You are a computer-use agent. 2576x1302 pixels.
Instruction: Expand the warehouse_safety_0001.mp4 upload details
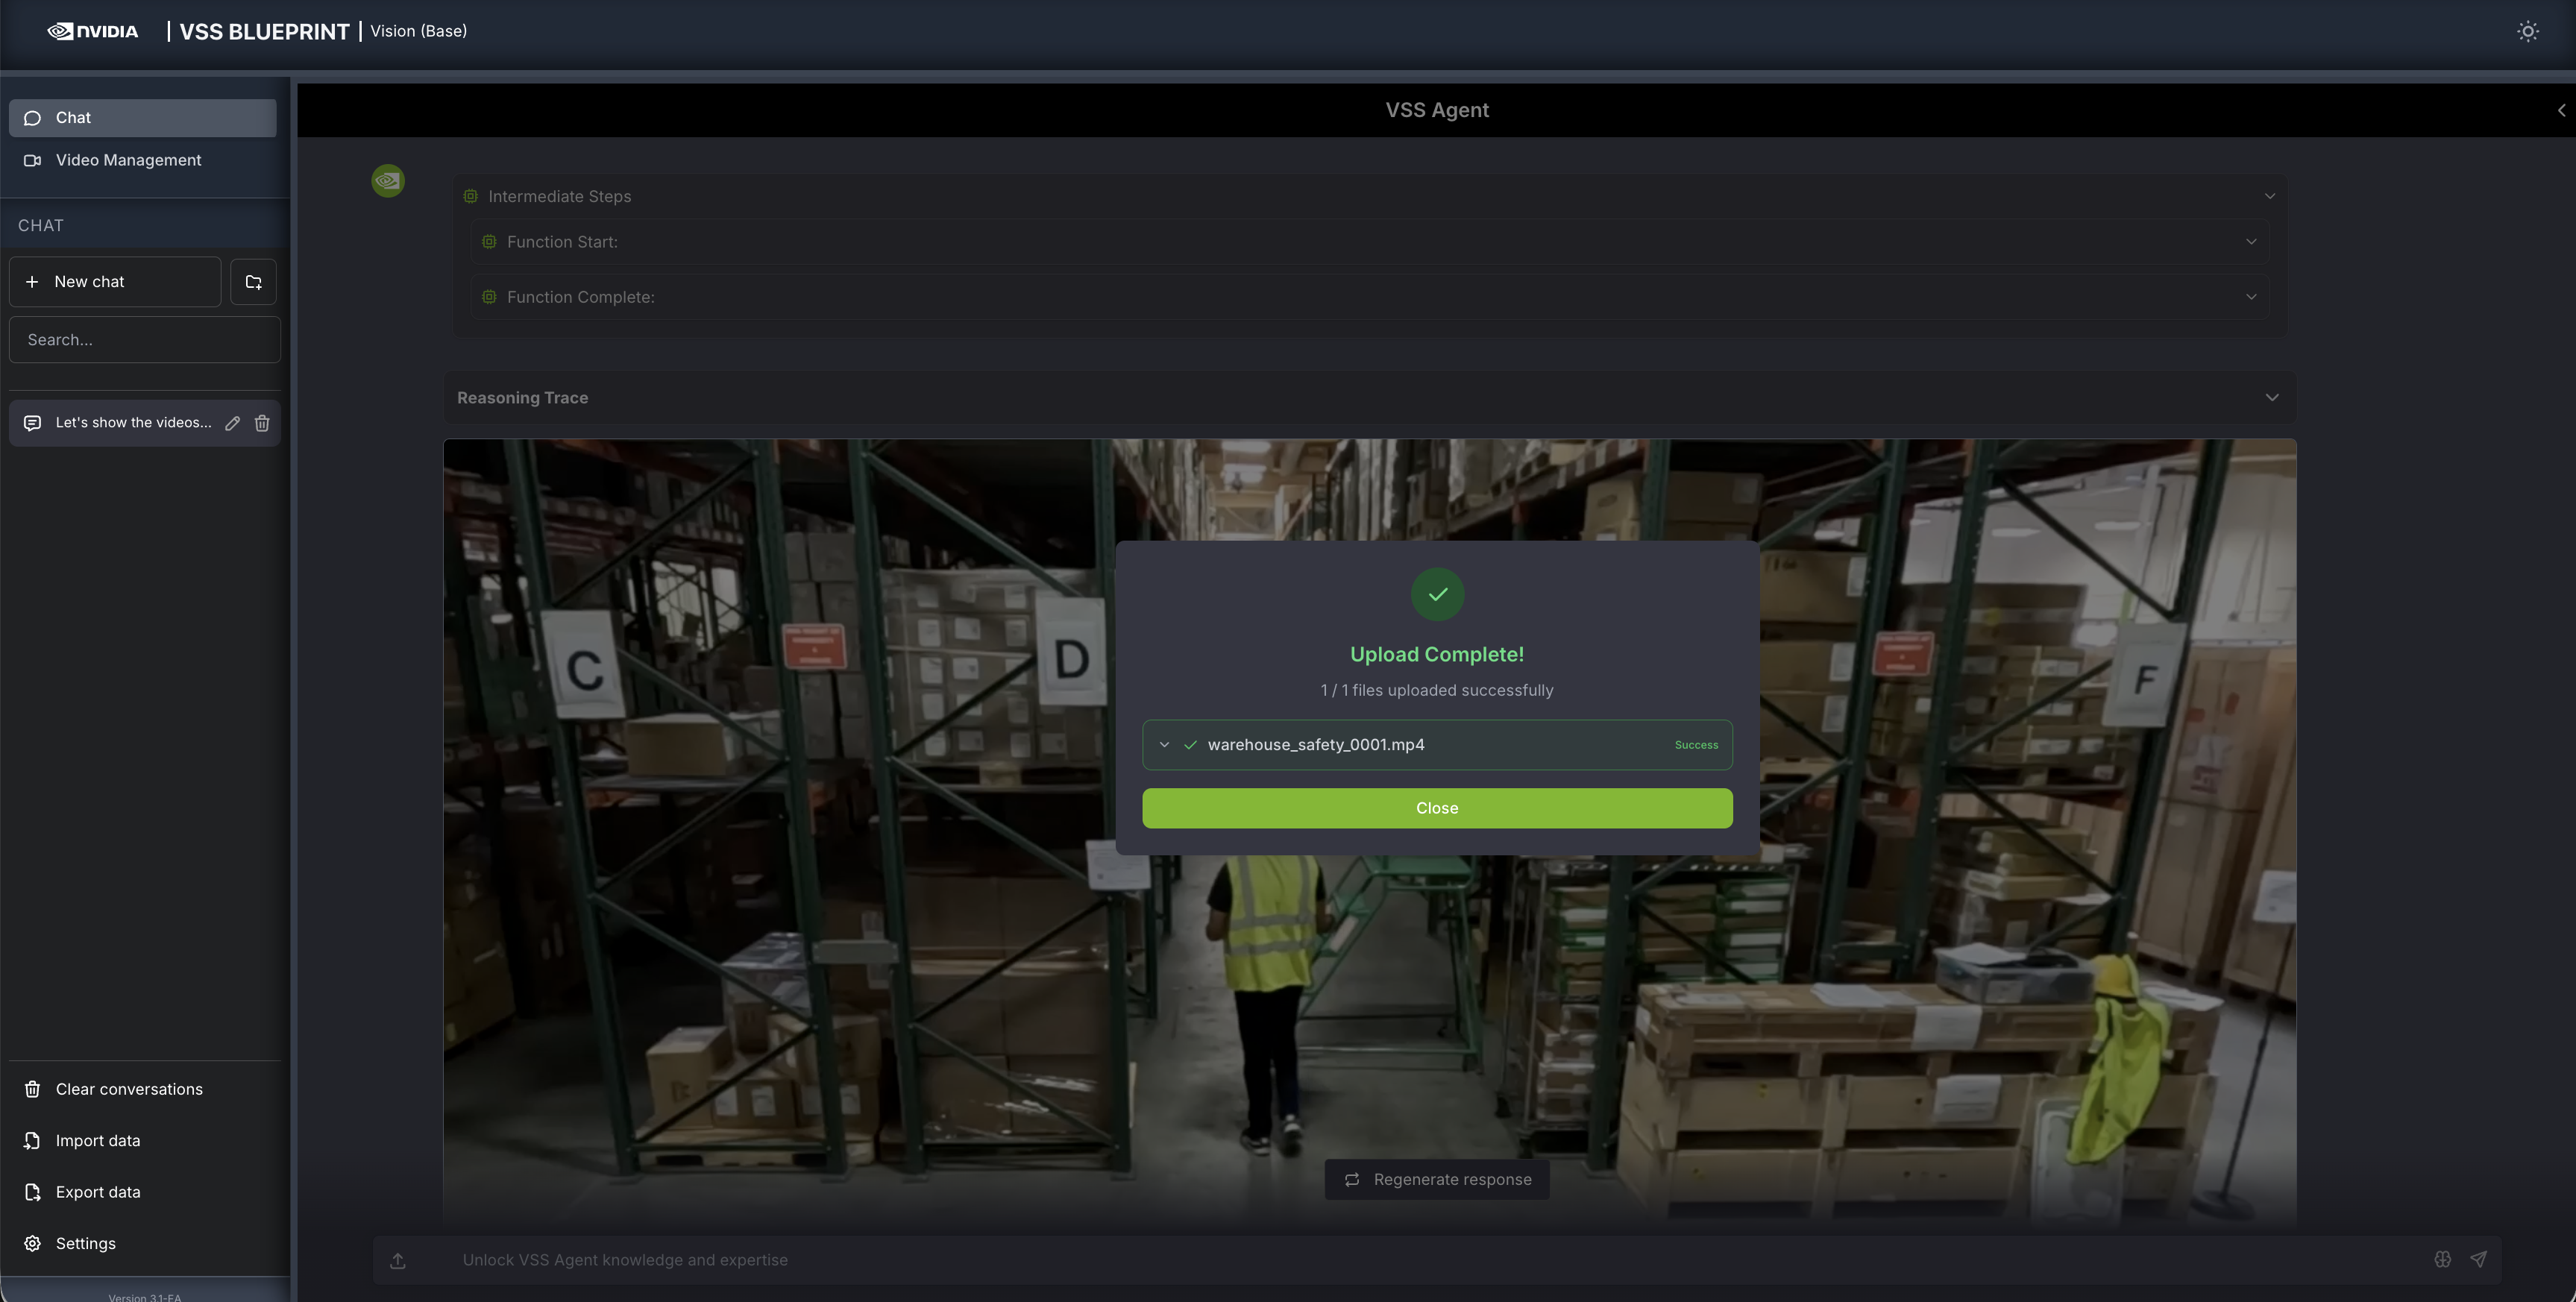click(x=1164, y=744)
